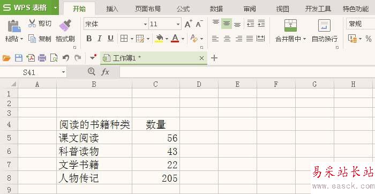Toggle bold formatting
Screen dimensions: 375x194
coord(89,38)
